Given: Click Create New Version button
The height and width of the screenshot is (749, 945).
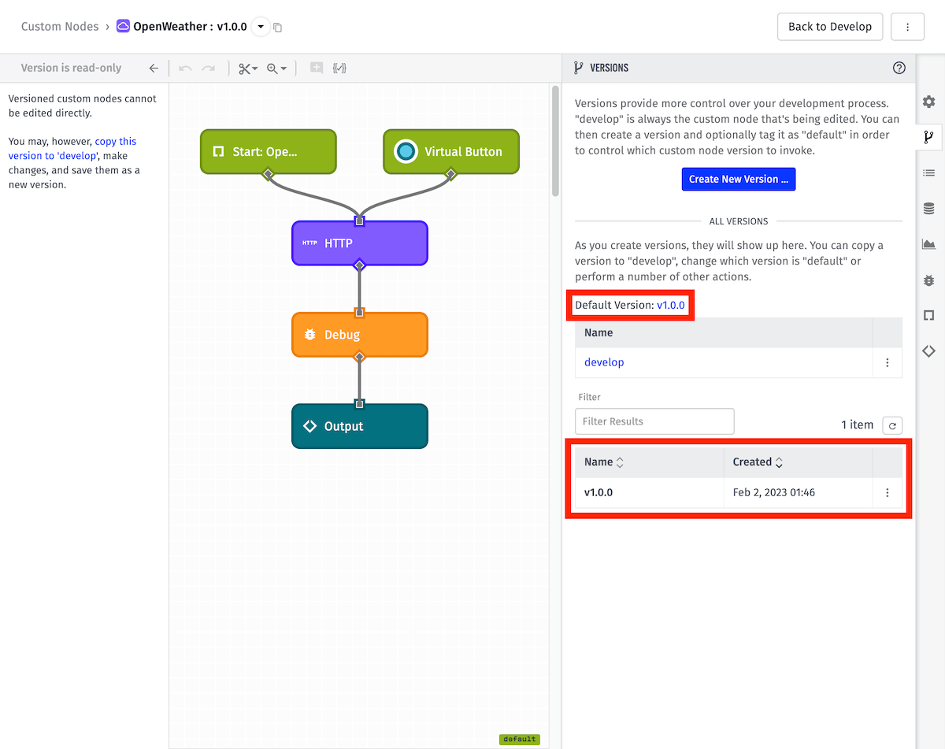Looking at the screenshot, I should (x=739, y=179).
